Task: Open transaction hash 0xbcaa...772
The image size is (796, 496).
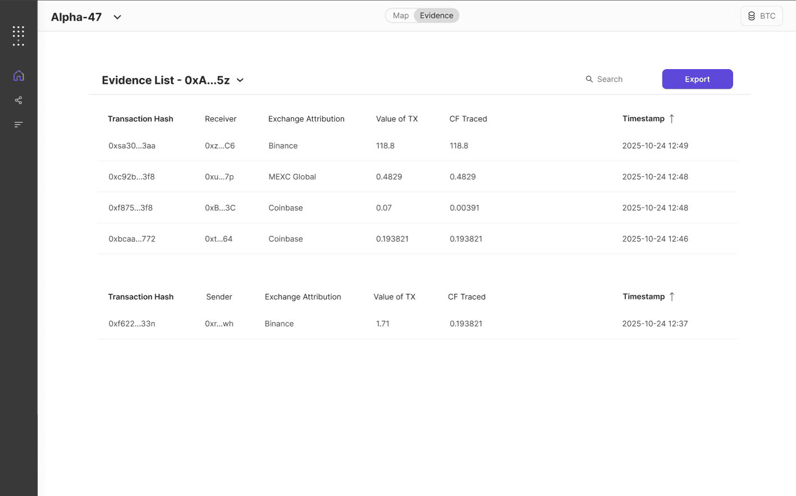Action: (132, 239)
